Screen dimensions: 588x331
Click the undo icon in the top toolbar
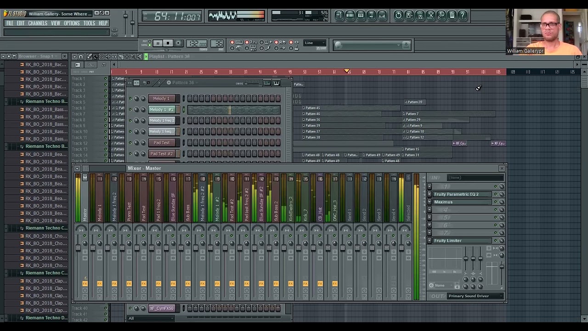[x=398, y=15]
